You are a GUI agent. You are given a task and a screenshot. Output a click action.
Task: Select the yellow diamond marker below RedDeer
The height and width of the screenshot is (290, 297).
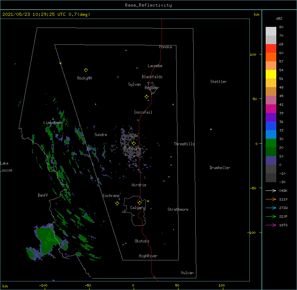point(147,97)
